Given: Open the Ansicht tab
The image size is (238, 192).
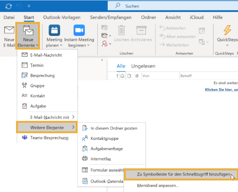Looking at the screenshot, I should tap(173, 17).
